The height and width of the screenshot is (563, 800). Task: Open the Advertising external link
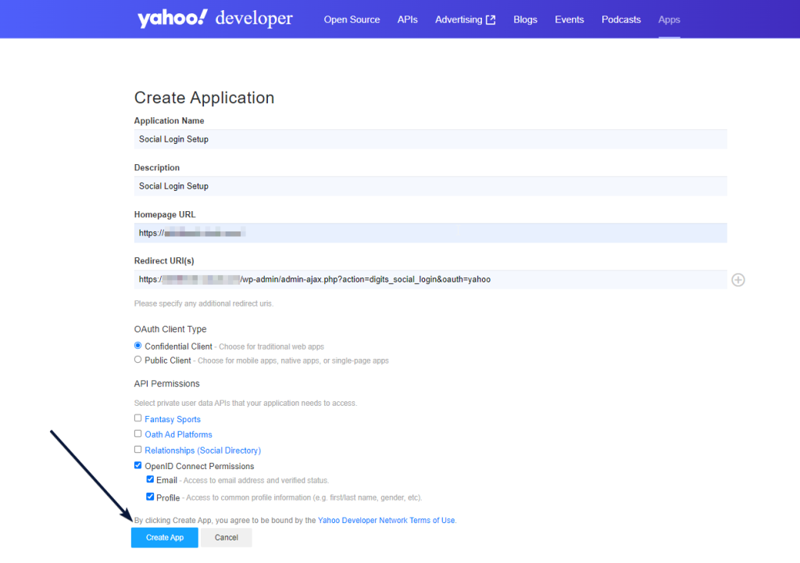pyautogui.click(x=465, y=20)
